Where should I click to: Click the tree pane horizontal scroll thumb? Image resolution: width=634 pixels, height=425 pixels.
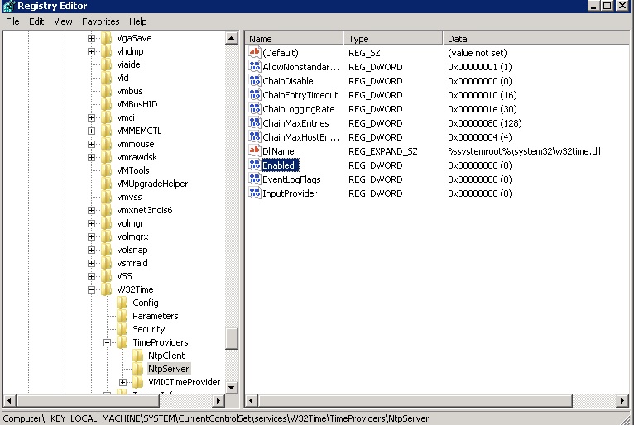[x=88, y=401]
